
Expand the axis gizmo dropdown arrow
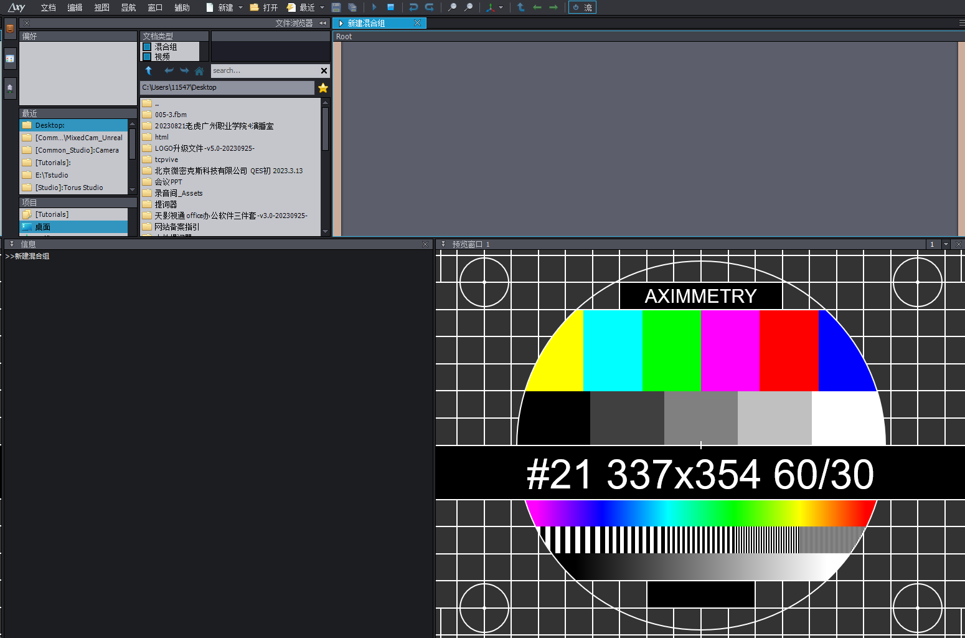point(501,7)
